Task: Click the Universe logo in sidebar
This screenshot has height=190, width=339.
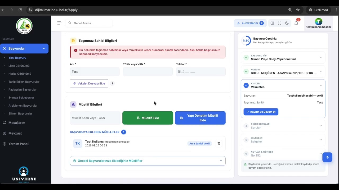Action: [x=24, y=174]
